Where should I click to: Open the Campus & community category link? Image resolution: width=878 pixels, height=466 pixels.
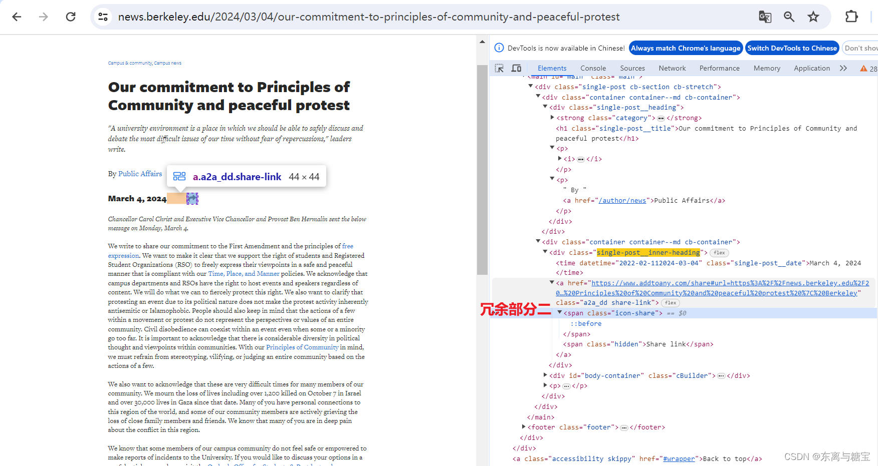pyautogui.click(x=130, y=63)
